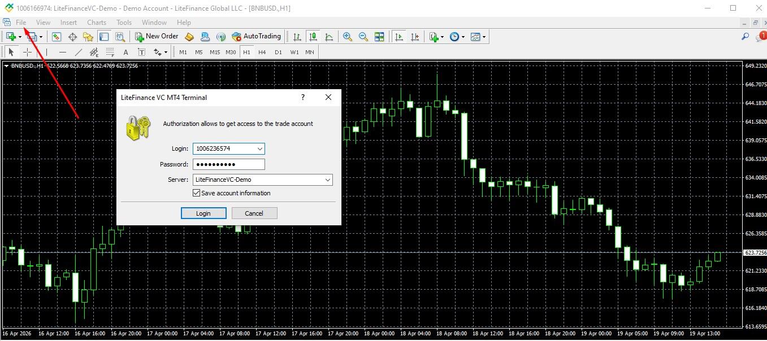This screenshot has width=767, height=341.
Task: Click the Periods clock icon
Action: (x=454, y=37)
